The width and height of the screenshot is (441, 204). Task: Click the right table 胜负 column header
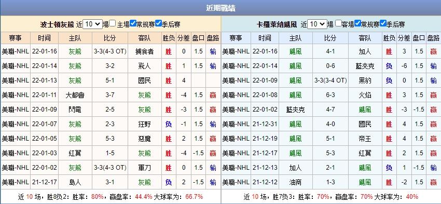pyautogui.click(x=389, y=38)
